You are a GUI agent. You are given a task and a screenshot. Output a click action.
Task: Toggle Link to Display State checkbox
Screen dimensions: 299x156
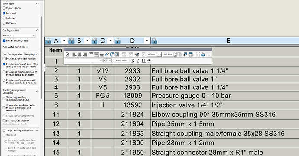(x=4, y=41)
